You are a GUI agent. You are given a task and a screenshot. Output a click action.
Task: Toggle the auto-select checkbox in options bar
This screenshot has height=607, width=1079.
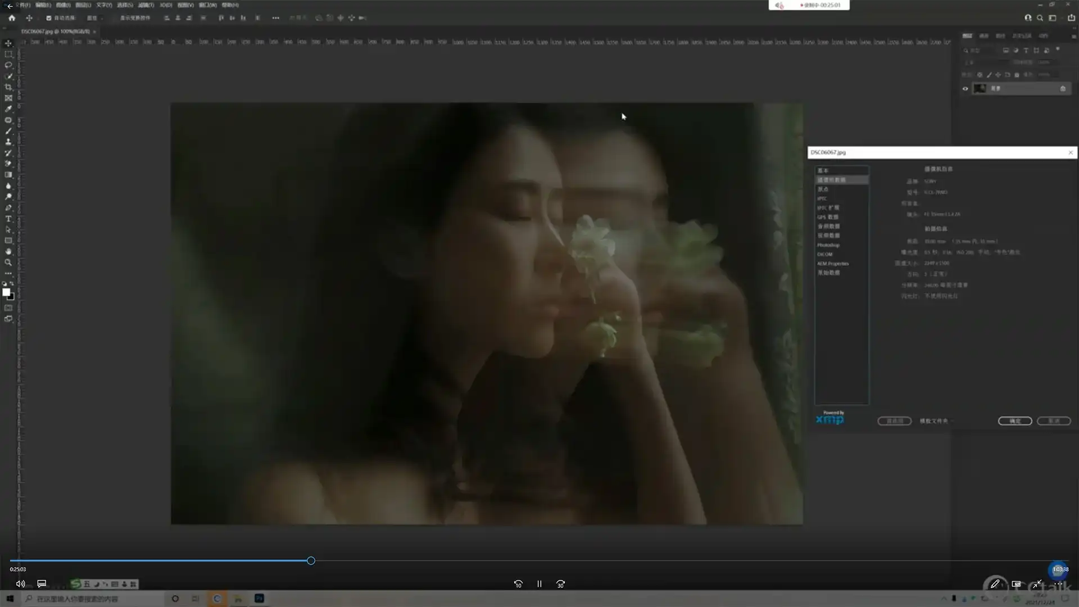[x=49, y=18]
